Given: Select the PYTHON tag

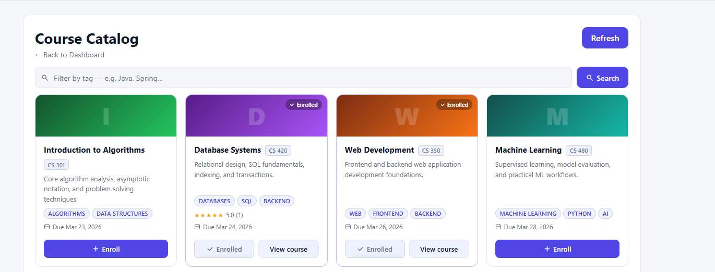Looking at the screenshot, I should [x=579, y=214].
